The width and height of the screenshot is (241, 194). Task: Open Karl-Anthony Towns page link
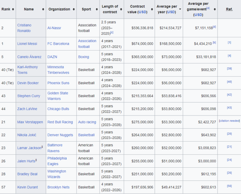click(28, 70)
